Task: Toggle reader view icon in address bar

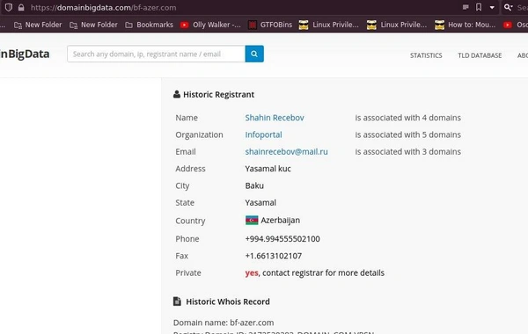Action: point(466,7)
